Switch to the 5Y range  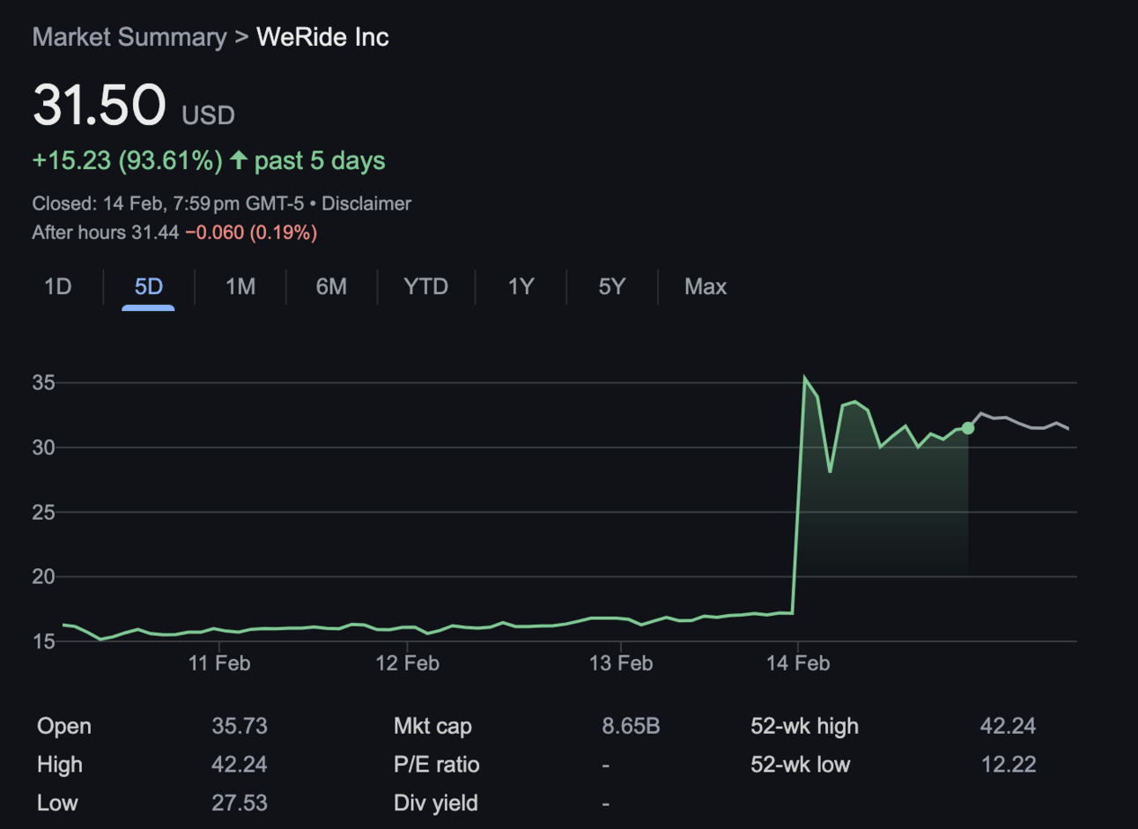(x=612, y=286)
